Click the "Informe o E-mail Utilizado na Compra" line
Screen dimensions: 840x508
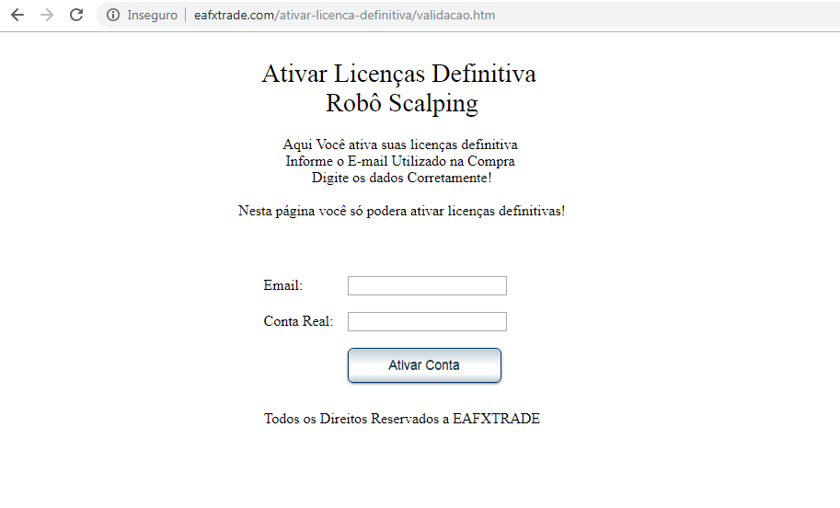pos(399,161)
